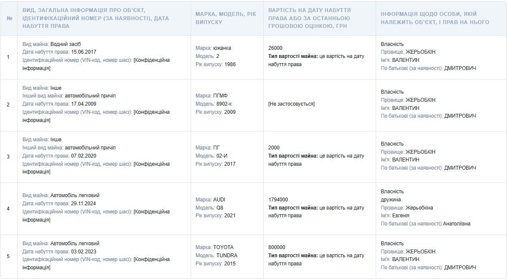Click the 'дружина' owner relation text
This screenshot has width=508, height=280.
pyautogui.click(x=391, y=200)
